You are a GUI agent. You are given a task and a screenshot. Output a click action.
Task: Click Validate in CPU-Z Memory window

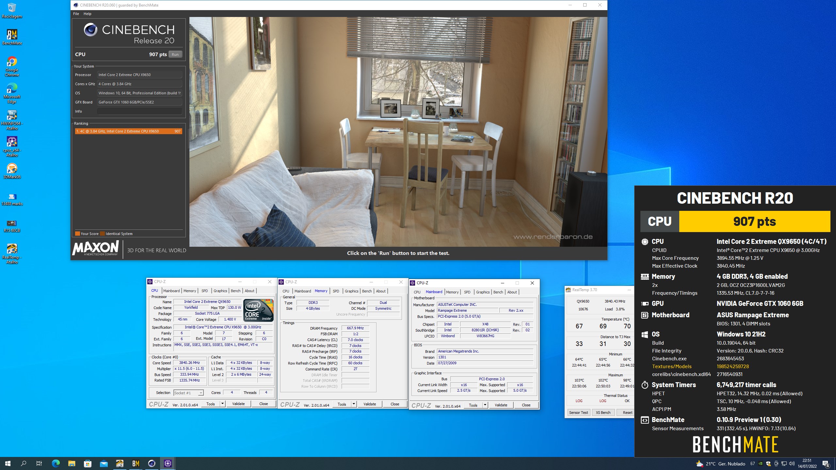tap(370, 404)
